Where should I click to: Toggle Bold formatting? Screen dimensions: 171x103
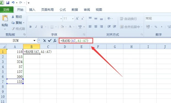click(x=31, y=27)
